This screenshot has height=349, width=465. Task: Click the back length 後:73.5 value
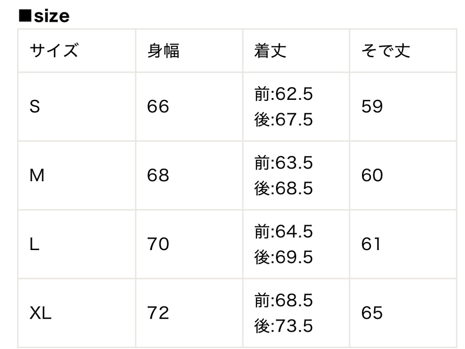pyautogui.click(x=283, y=326)
